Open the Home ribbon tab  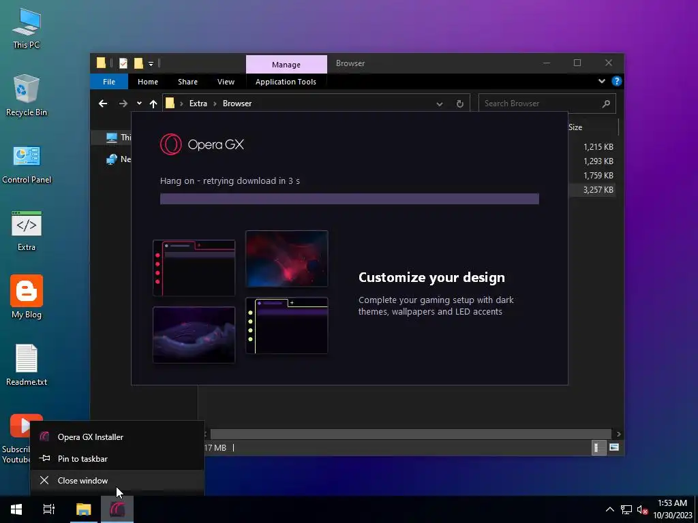[148, 82]
